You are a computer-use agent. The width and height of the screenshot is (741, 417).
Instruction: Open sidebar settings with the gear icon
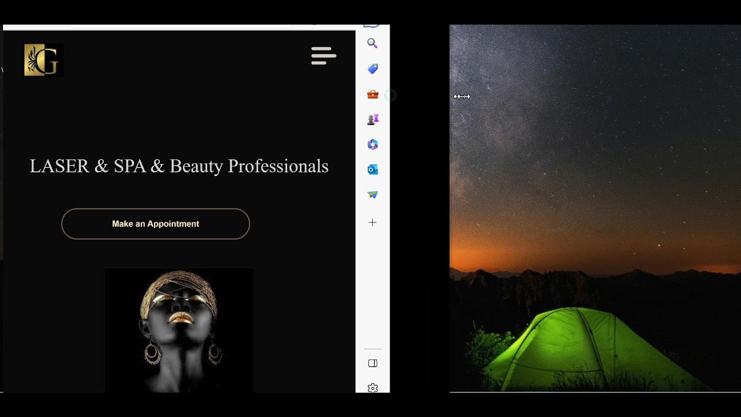point(372,388)
